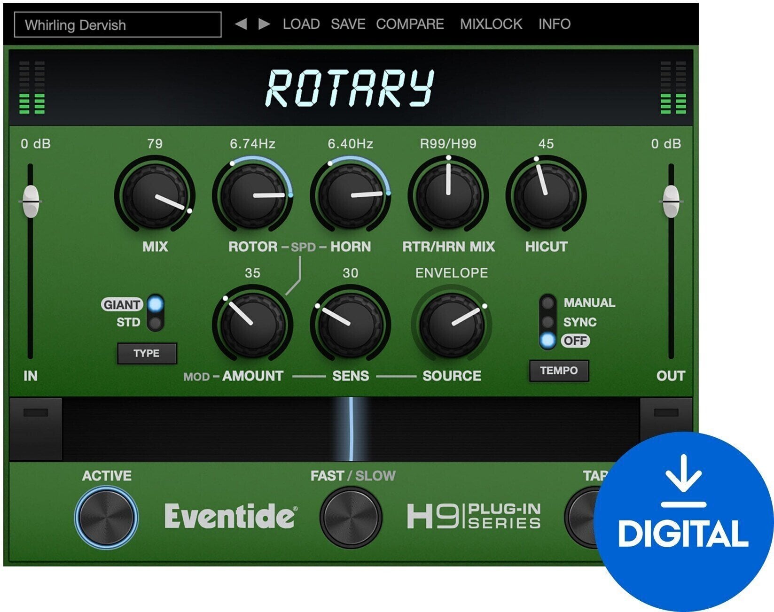The width and height of the screenshot is (774, 612).
Task: Adjust the MIX knob
Action: [x=155, y=195]
